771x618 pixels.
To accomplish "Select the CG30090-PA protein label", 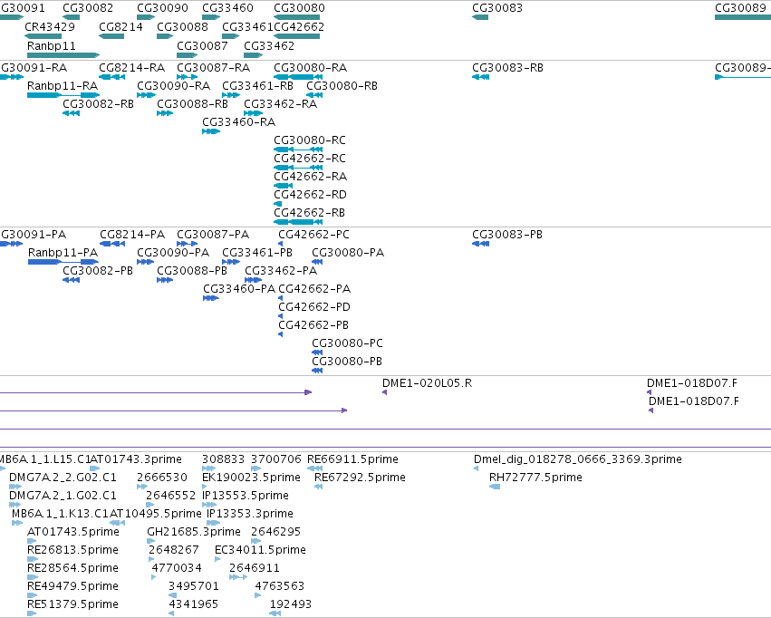I will pos(173,253).
